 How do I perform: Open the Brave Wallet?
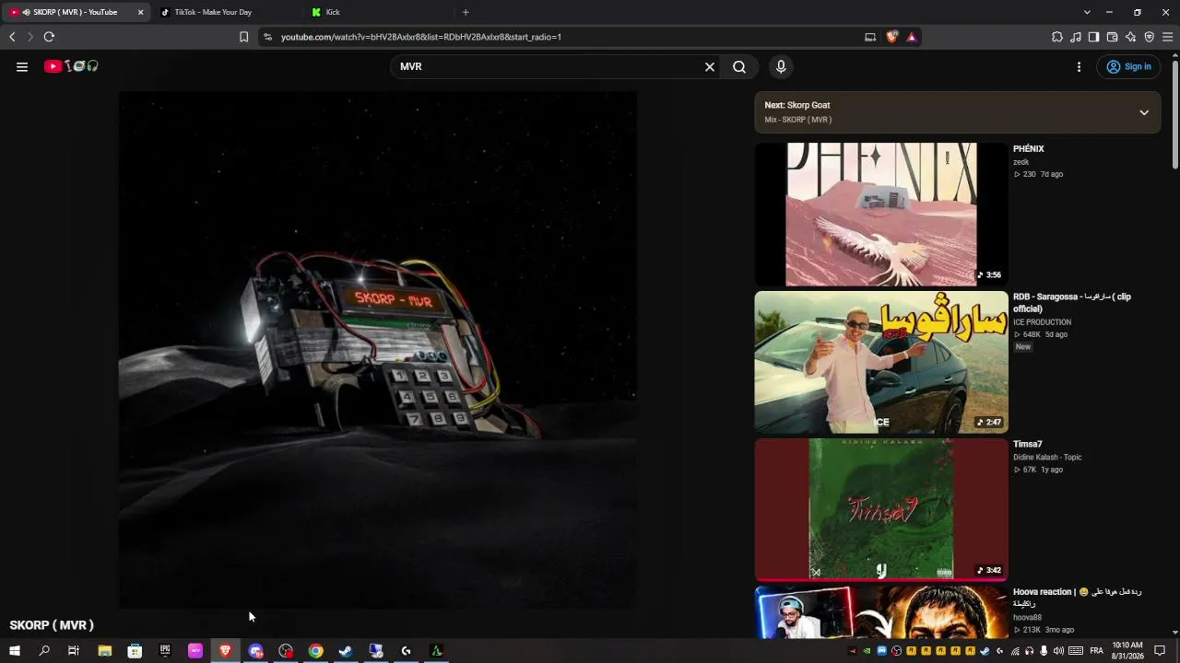pos(1112,37)
